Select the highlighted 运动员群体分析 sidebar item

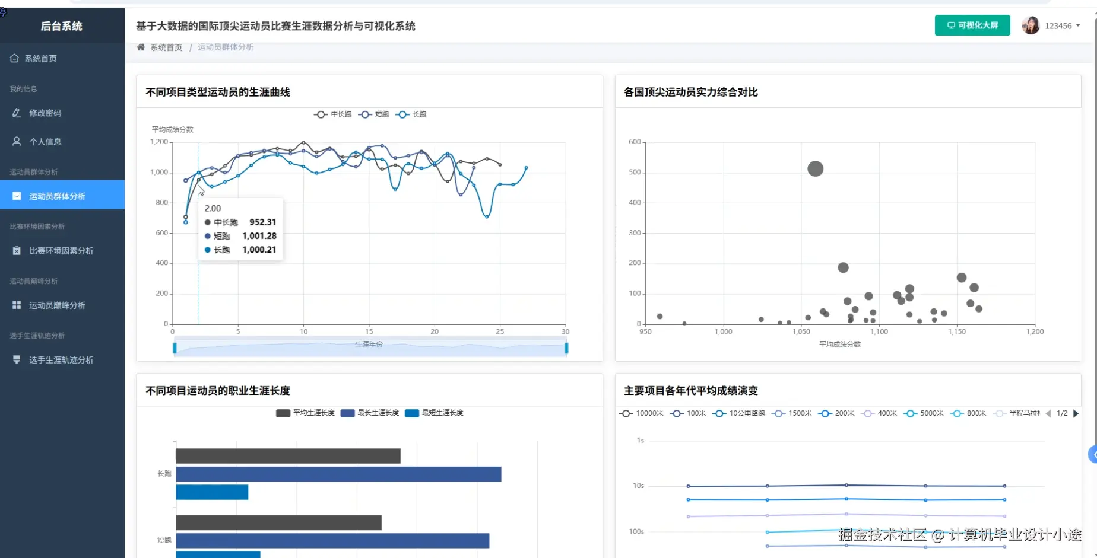(x=62, y=196)
